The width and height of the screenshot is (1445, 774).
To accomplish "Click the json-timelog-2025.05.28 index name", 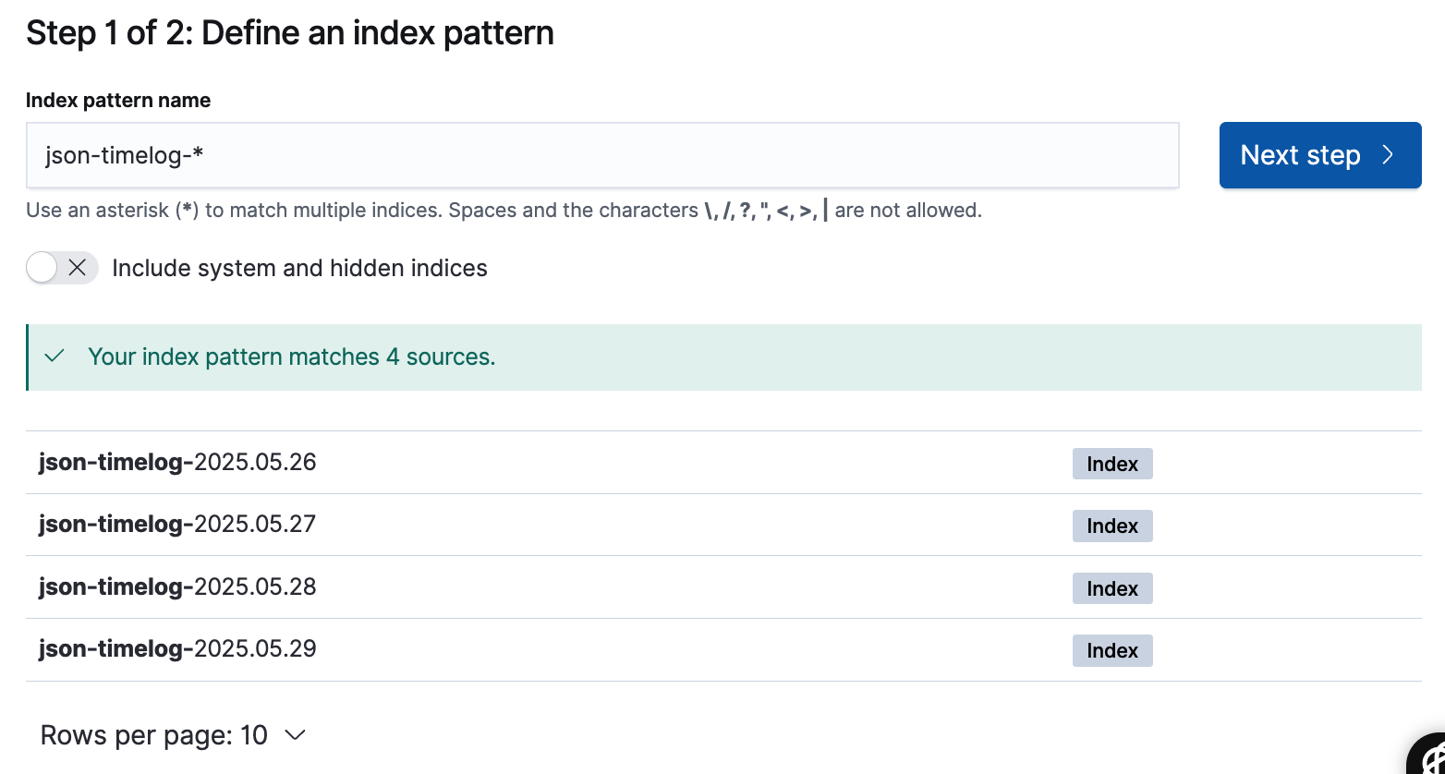I will 177,587.
